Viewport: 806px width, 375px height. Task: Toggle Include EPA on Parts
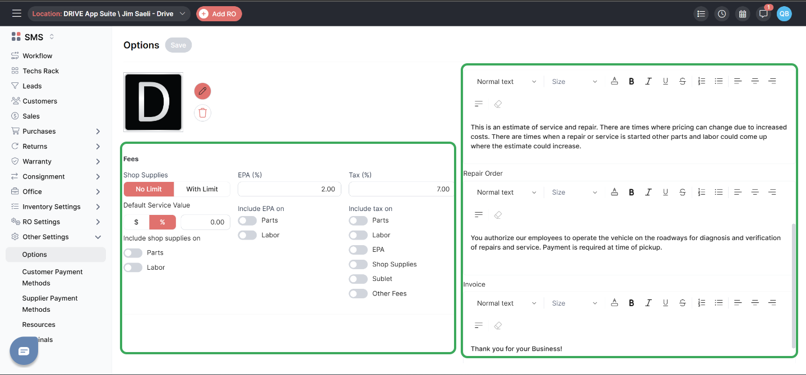[x=247, y=221]
